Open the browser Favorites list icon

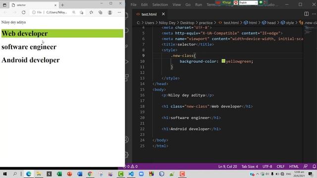91,12
